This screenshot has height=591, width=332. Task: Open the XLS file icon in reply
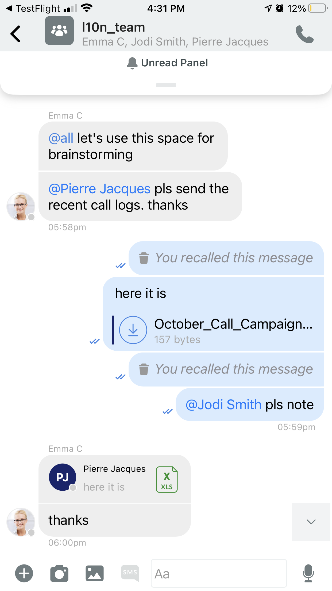point(167,479)
